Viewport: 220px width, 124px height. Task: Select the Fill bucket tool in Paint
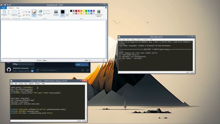(26, 12)
